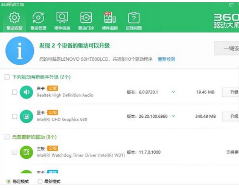Screen dimensions: 239x188
Task: Check the Realtek High Definition Audio checkbox
Action: click(x=14, y=92)
